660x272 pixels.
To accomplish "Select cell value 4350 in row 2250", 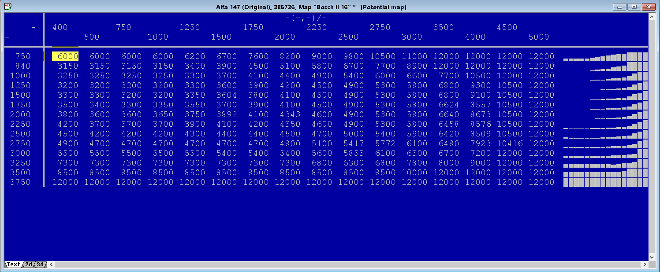I will point(290,124).
